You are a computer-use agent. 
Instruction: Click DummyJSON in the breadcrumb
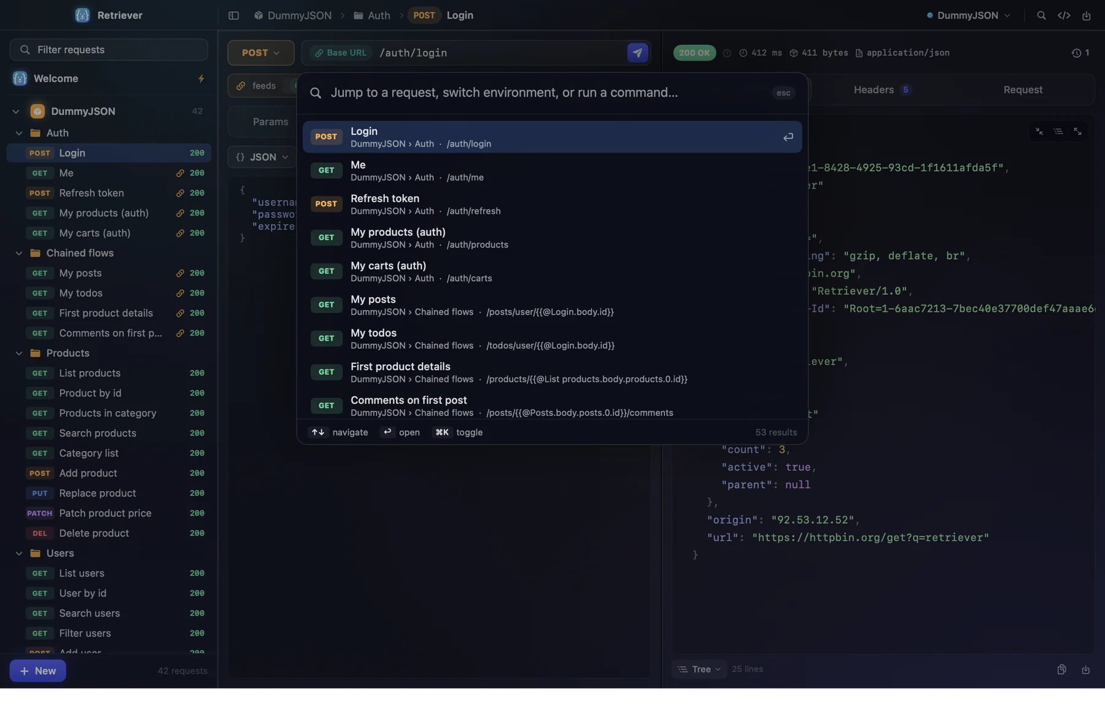299,15
